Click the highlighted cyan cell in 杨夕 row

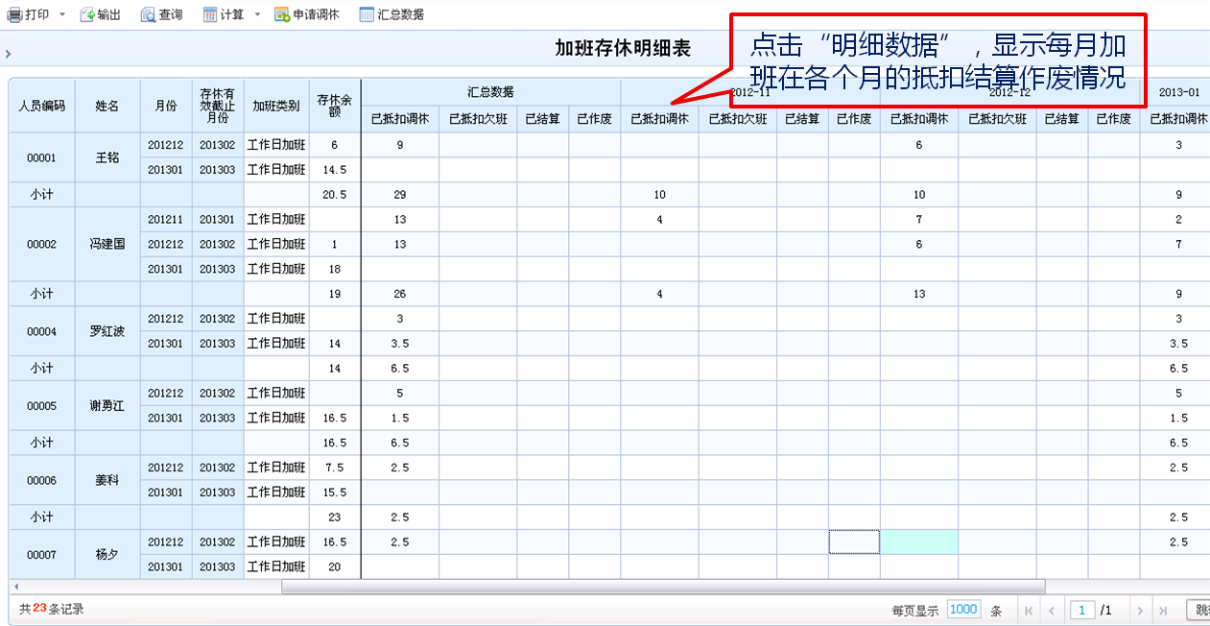pyautogui.click(x=919, y=542)
